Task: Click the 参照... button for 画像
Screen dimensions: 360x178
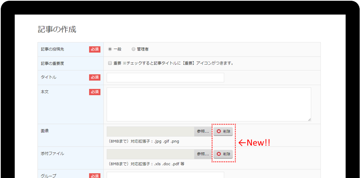Action: (x=203, y=132)
